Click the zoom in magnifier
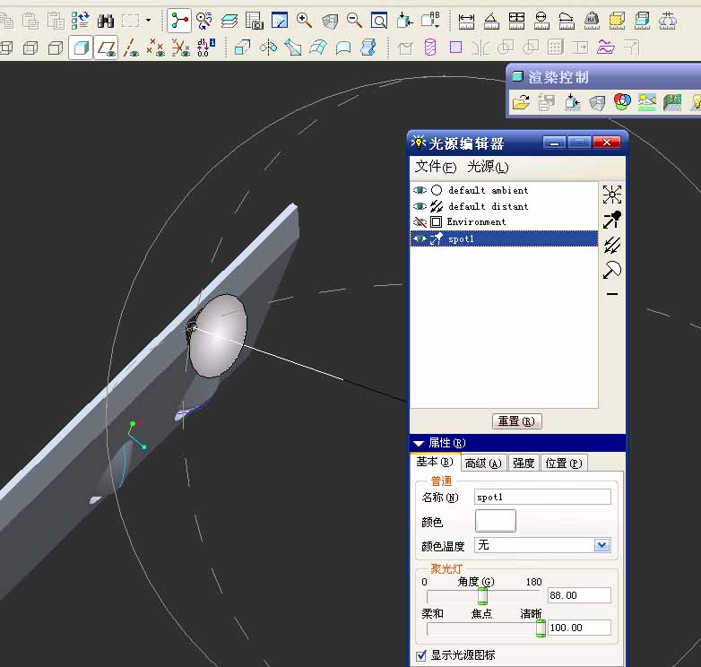This screenshot has height=667, width=701. pos(304,21)
